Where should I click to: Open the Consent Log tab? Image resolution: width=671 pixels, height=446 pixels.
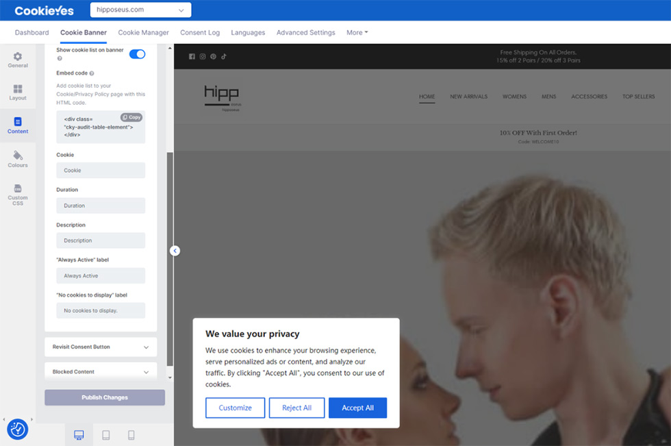[x=200, y=32]
